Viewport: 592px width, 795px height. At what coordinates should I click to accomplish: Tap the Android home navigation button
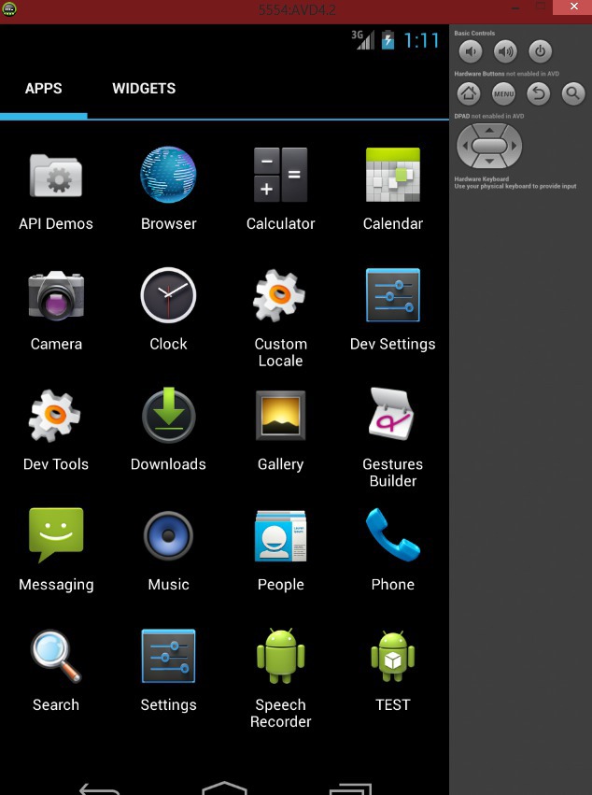pos(224,788)
